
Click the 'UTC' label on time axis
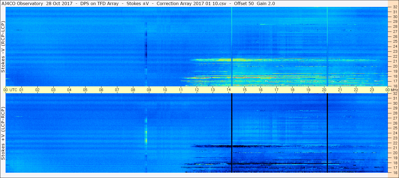(x=13, y=90)
